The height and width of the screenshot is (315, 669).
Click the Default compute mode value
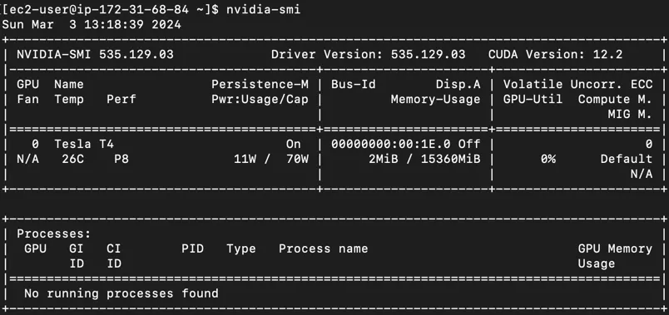627,159
